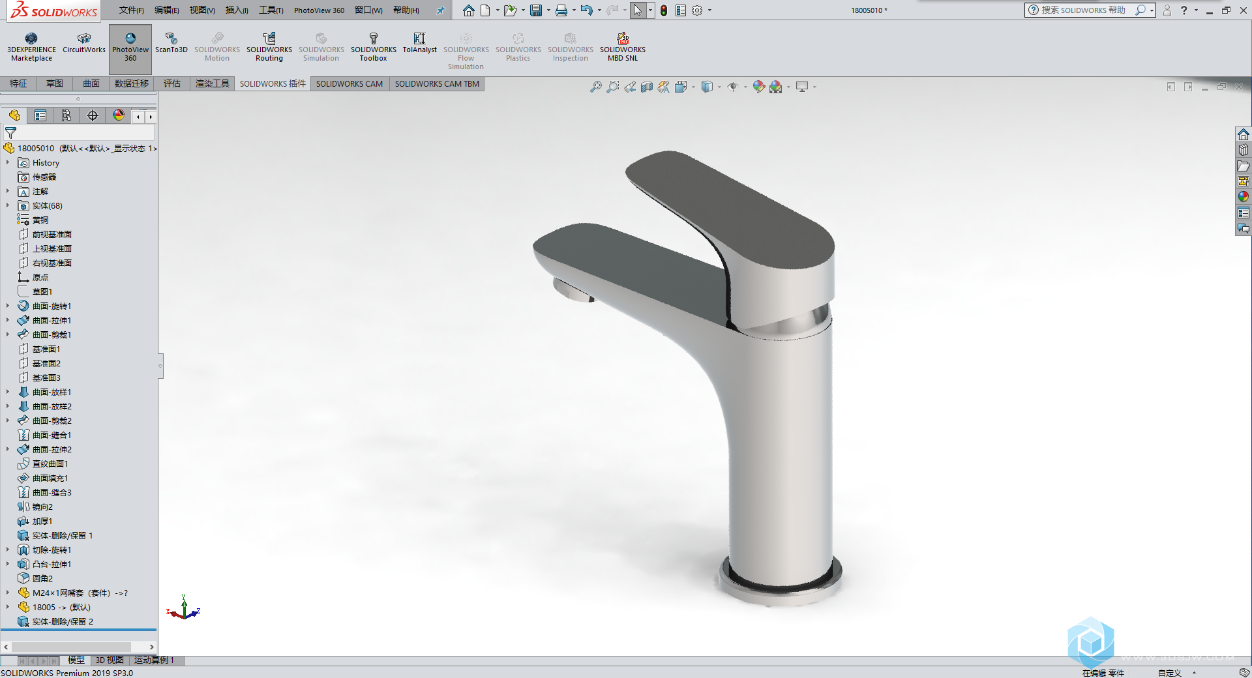1252x678 pixels.
Task: Switch to the 3D 视图 bottom tab
Action: 110,660
